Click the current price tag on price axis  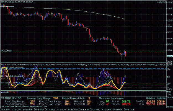[x=170, y=56]
